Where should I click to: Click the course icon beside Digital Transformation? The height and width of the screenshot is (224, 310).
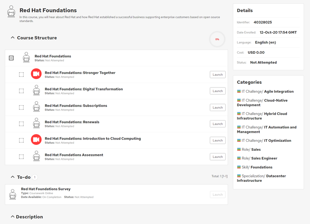36,90
